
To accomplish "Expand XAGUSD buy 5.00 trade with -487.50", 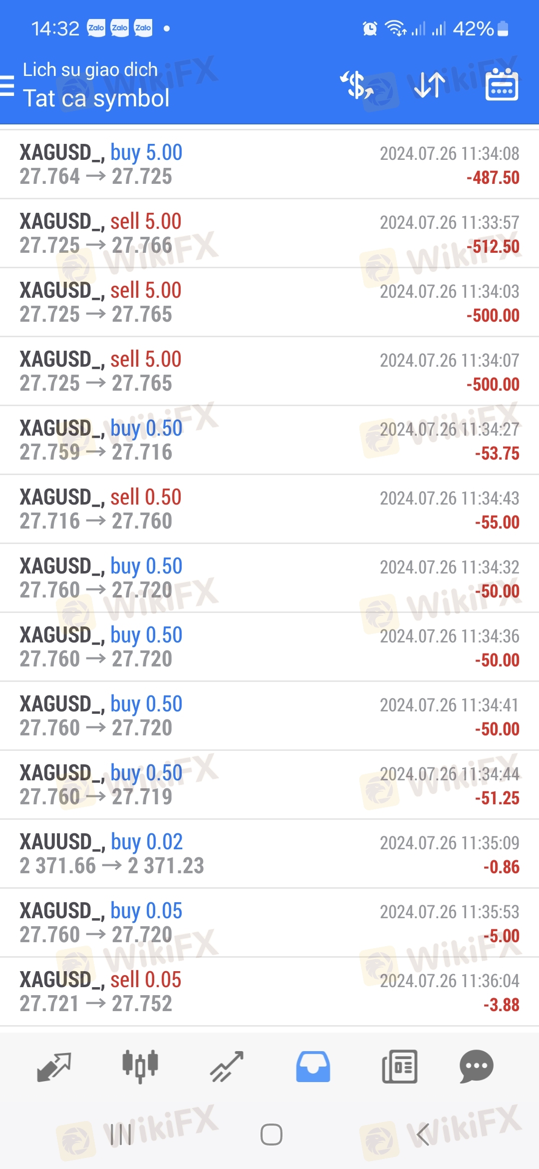I will 269,164.
